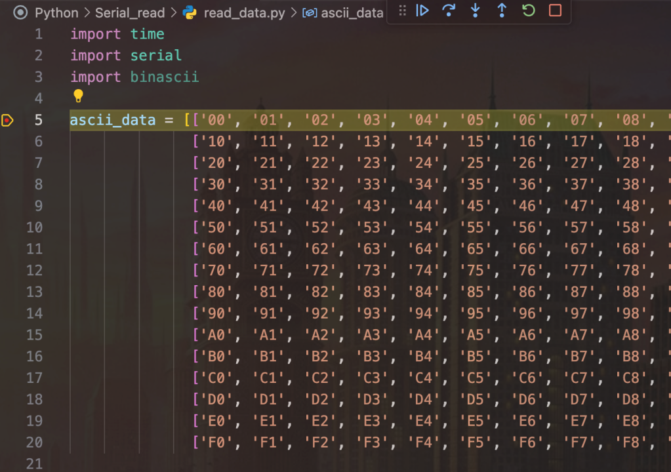
Task: Click the value '08' on line 5
Action: [630, 120]
